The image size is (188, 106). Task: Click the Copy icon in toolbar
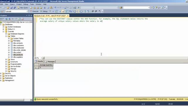point(48,8)
